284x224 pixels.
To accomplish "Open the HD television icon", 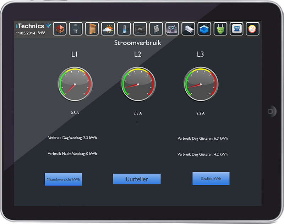I will coord(140,29).
